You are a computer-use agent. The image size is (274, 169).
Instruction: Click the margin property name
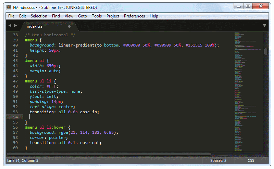pos(37,71)
